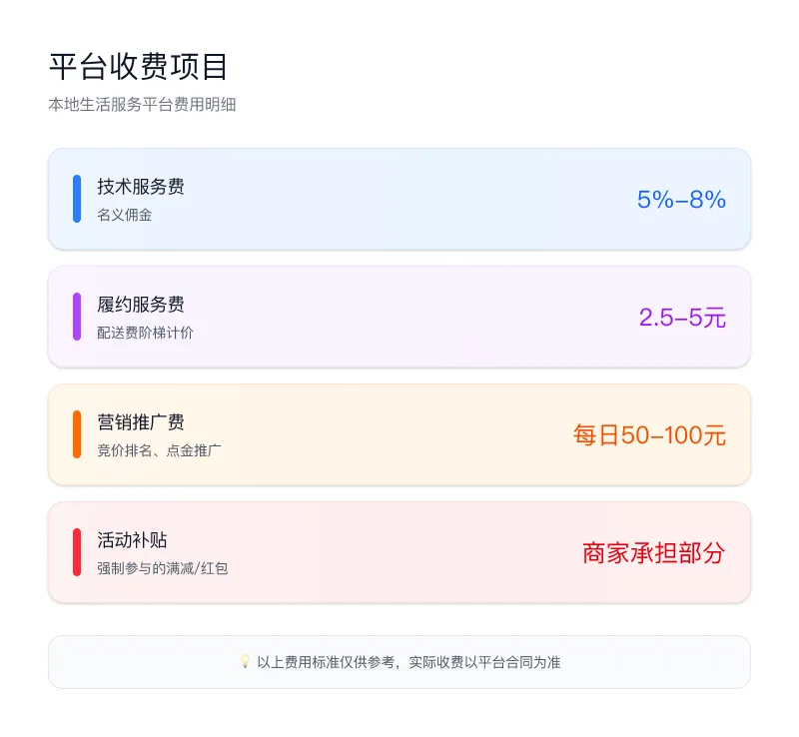This screenshot has width=799, height=737.
Task: Click the 竞价排名、点金推广 subtitle
Action: point(160,450)
